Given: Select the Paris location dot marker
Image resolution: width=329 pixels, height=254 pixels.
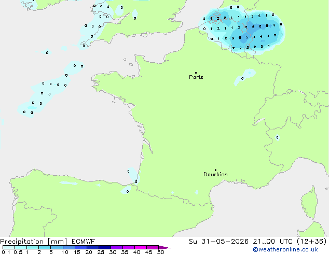Looking at the screenshot, I should click(196, 73).
